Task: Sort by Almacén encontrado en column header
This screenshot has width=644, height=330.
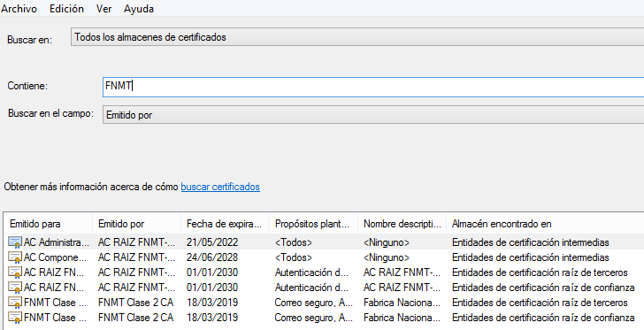Action: tap(545, 224)
